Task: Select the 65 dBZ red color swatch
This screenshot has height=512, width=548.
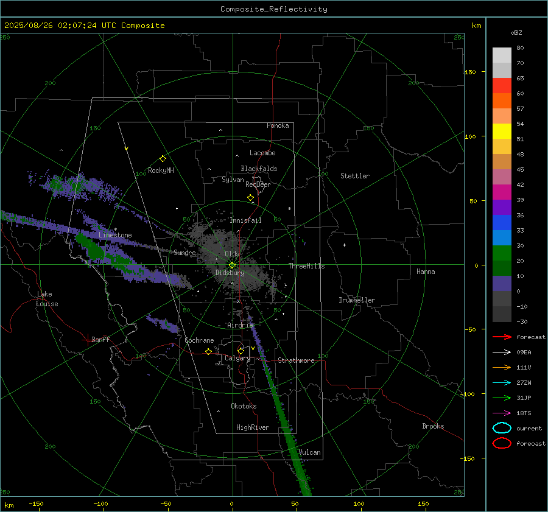Action: (x=502, y=85)
